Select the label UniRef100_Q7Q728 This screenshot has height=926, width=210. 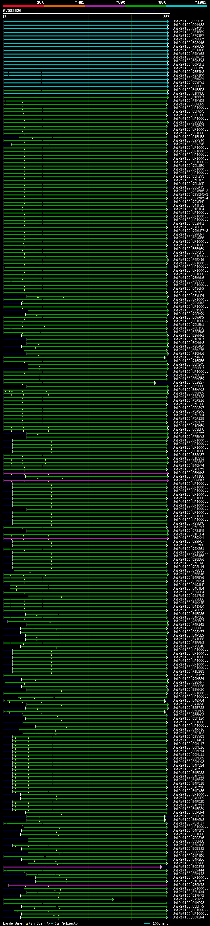click(x=188, y=396)
